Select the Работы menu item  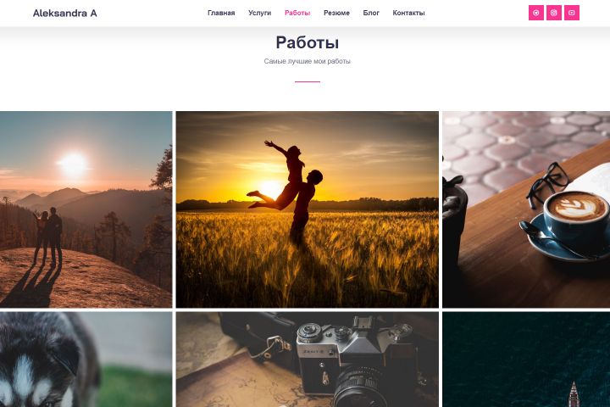tap(297, 13)
